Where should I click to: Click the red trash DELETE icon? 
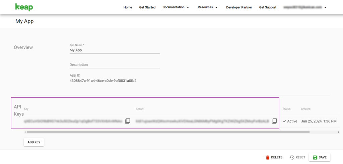[268, 157]
